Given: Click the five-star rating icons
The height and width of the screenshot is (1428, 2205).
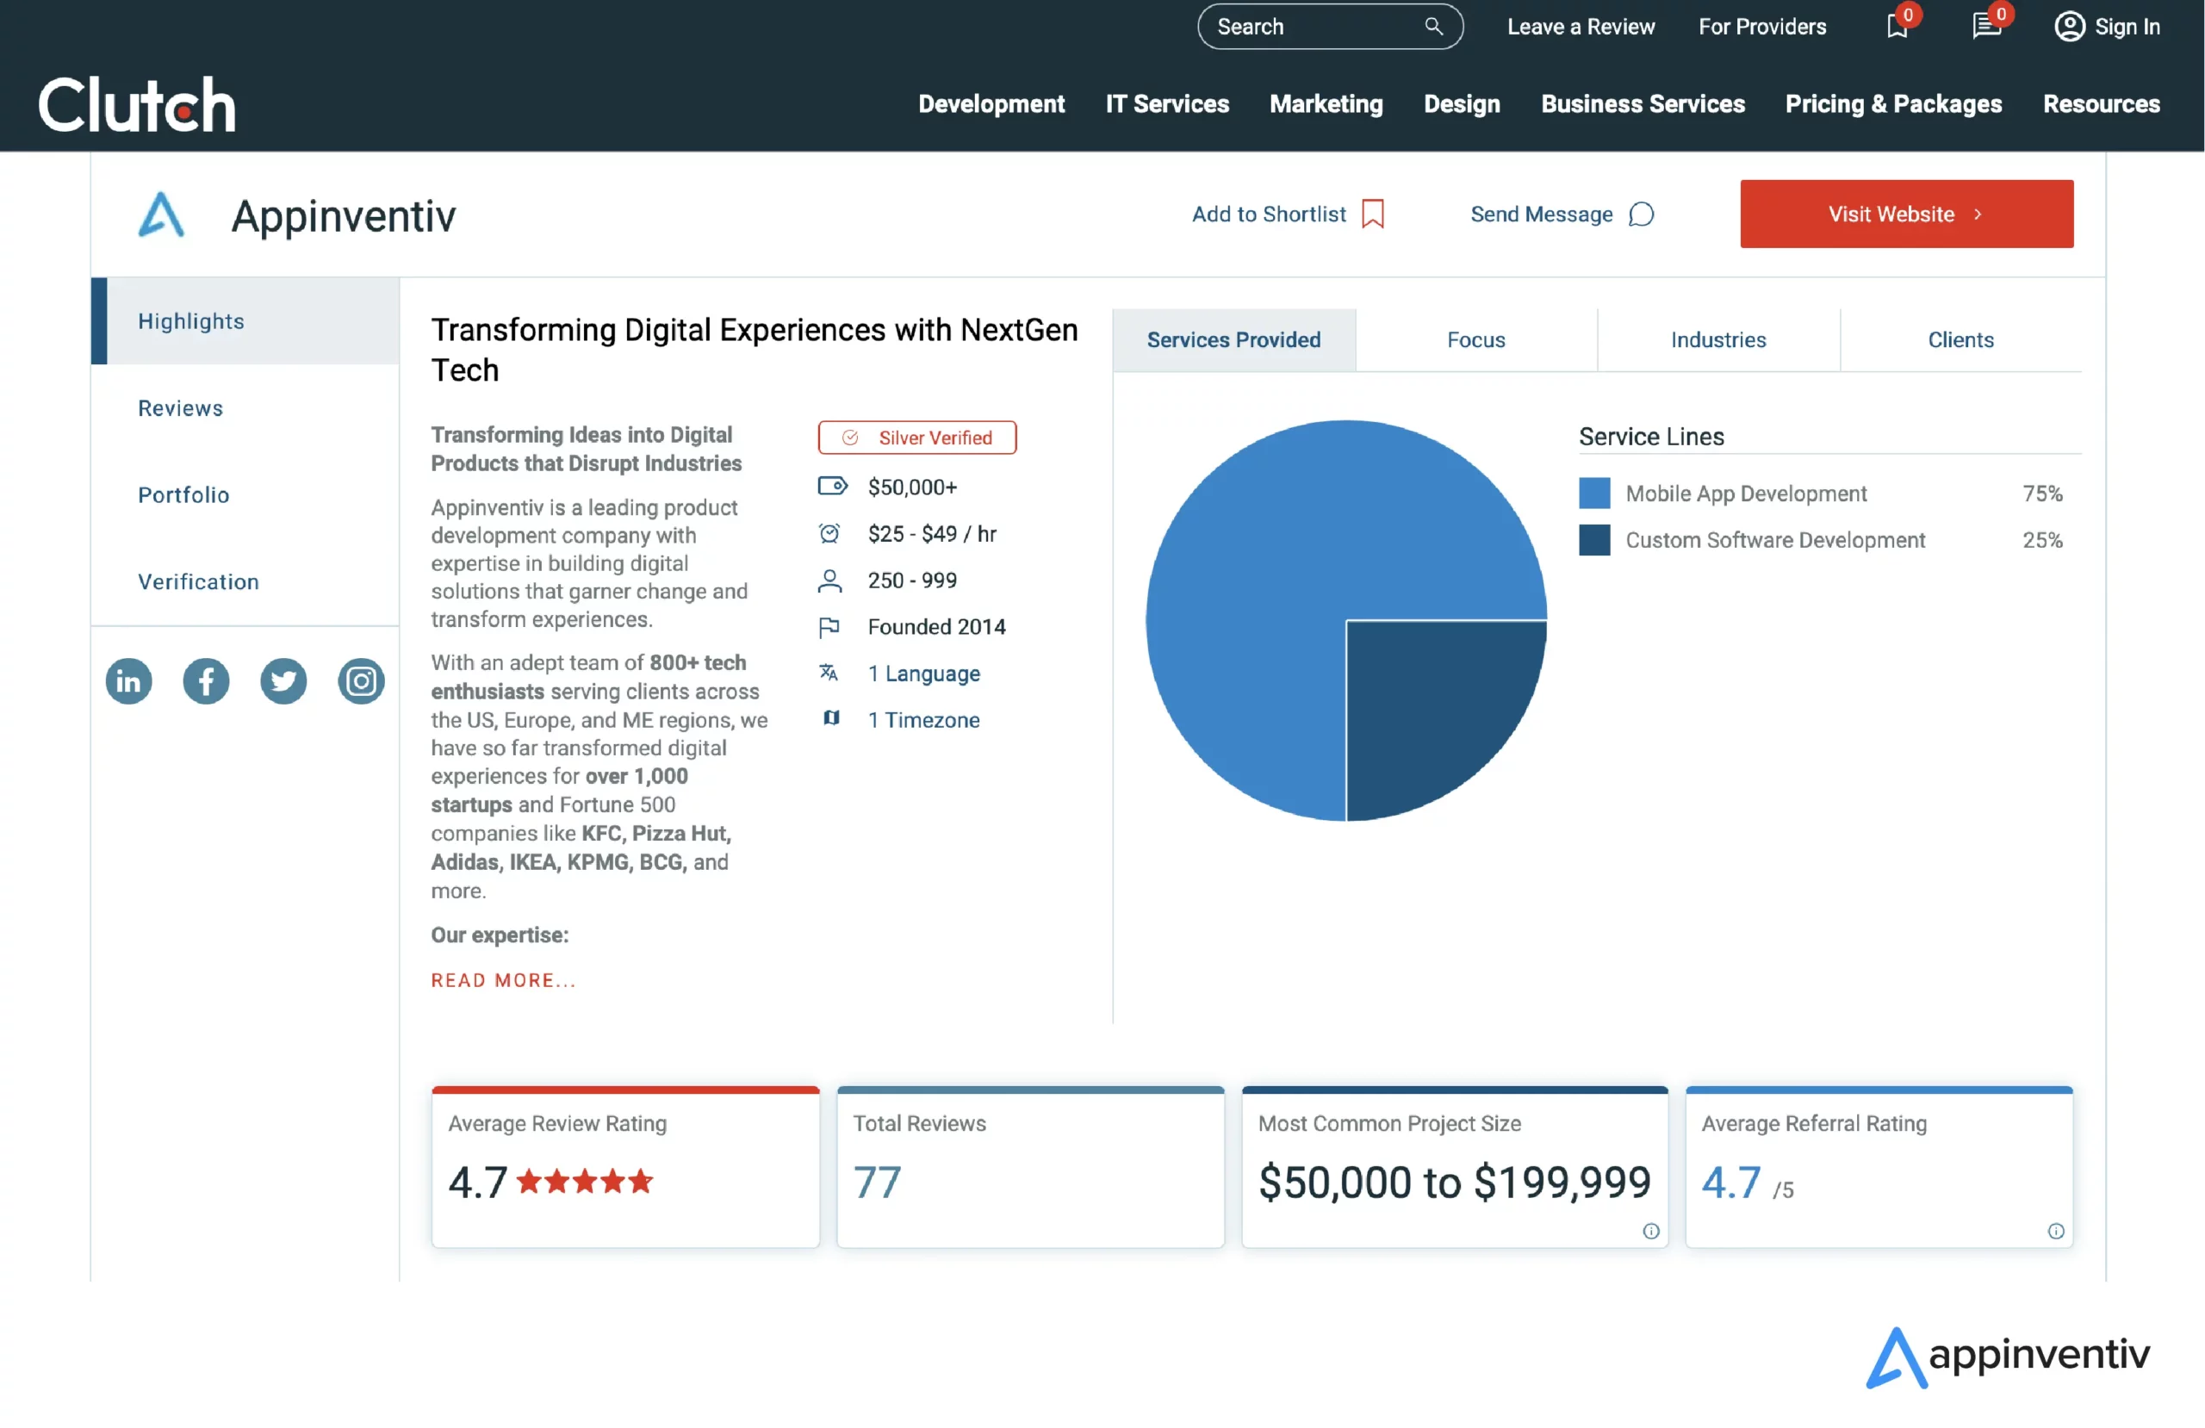Looking at the screenshot, I should coord(585,1181).
